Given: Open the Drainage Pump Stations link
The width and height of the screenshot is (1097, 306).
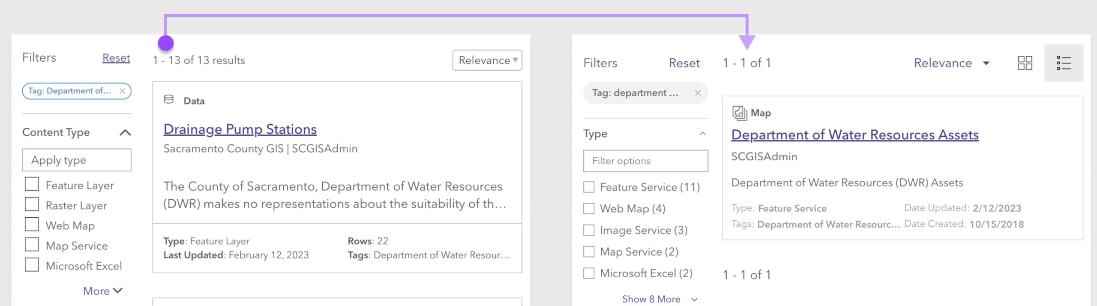Looking at the screenshot, I should [240, 129].
